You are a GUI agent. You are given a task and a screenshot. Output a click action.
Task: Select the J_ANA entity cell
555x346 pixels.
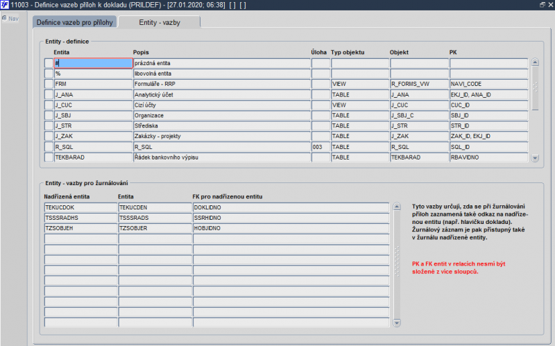tap(94, 94)
